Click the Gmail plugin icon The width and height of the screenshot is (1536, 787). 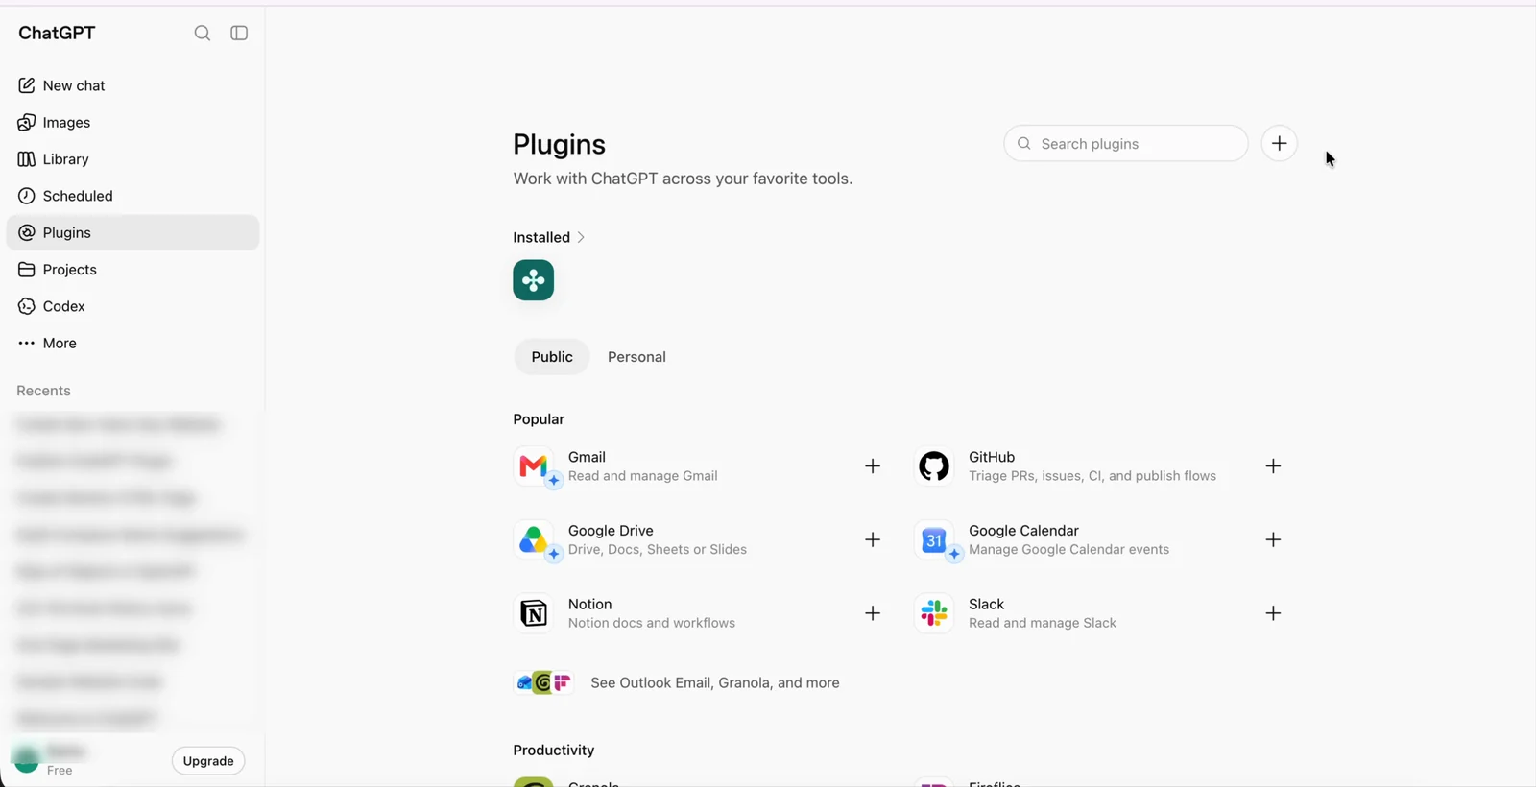click(534, 466)
